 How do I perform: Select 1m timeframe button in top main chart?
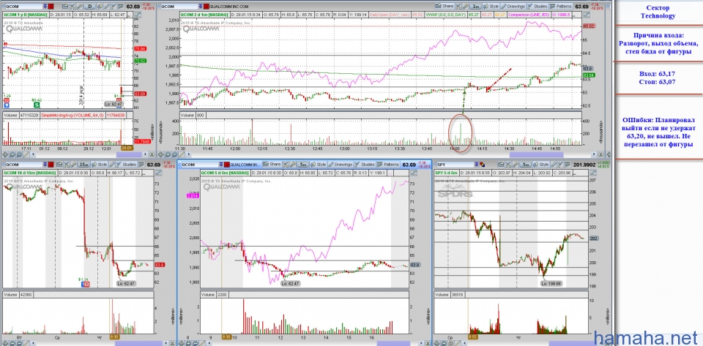tap(476, 7)
